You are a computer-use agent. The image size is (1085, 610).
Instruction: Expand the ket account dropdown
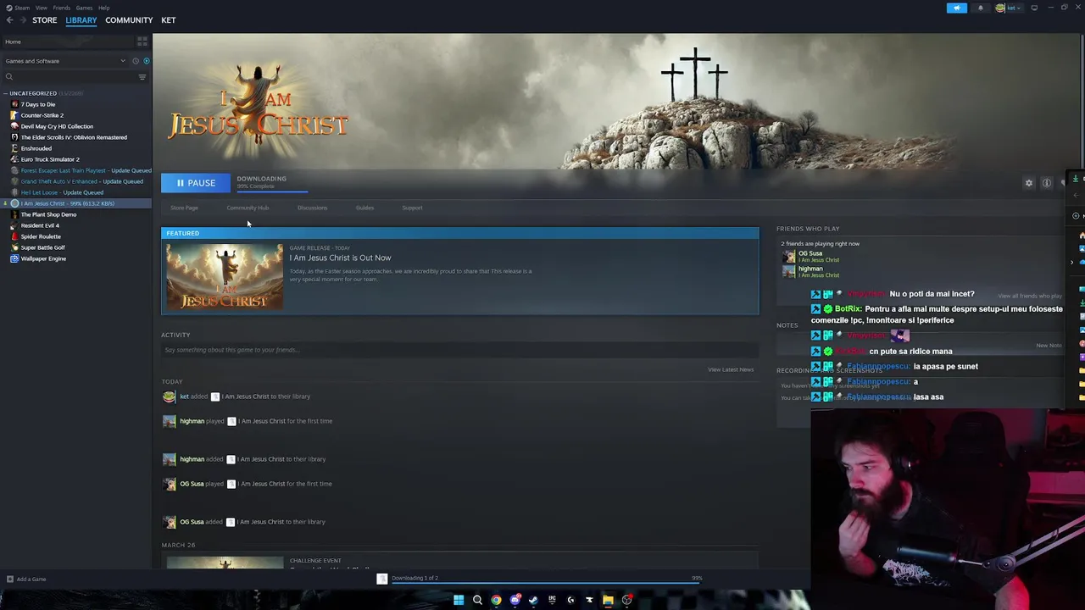point(1007,8)
